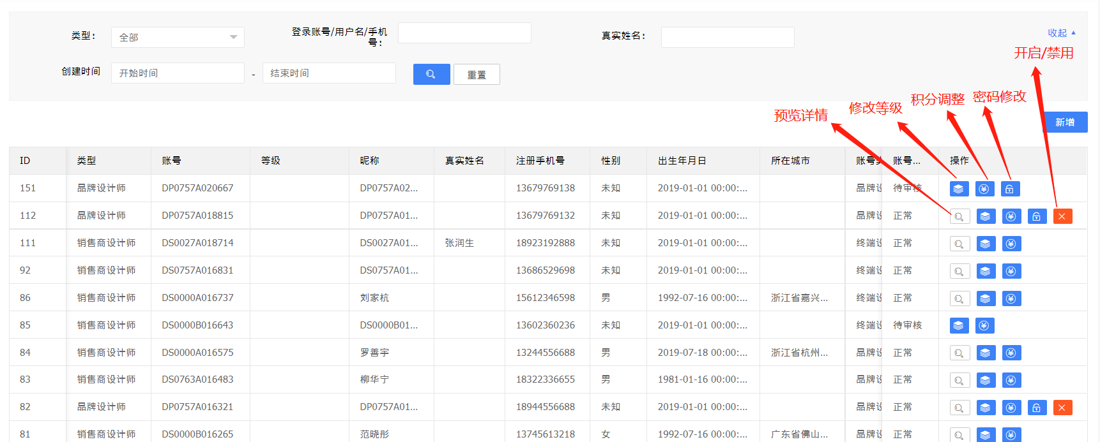Focus the 开始时间 date field
The width and height of the screenshot is (1100, 442).
[x=178, y=73]
